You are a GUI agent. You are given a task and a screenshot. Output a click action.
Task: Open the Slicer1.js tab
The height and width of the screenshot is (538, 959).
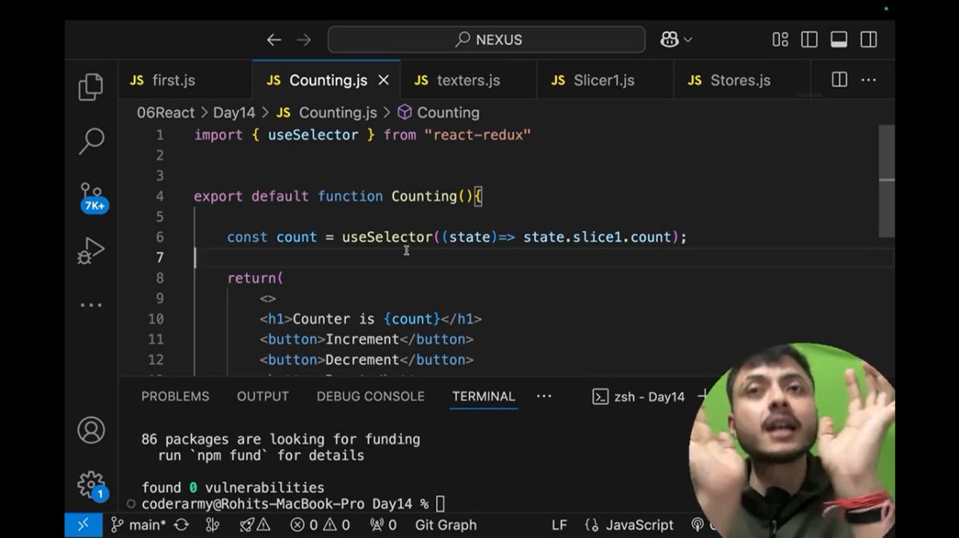coord(604,81)
